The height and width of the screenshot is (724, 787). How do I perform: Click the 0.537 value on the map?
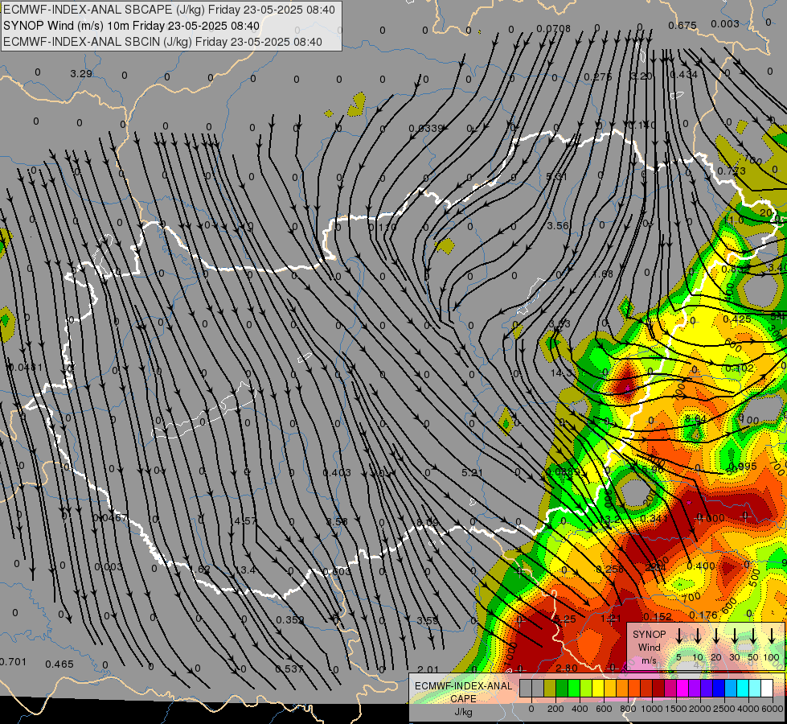pos(289,668)
